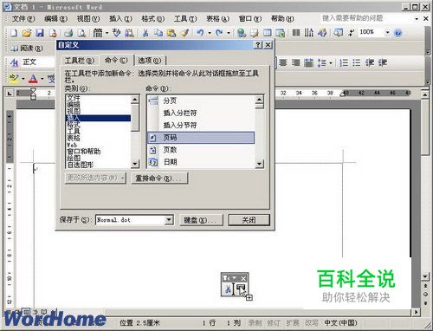Click the Word Help question mark icon

(x=398, y=33)
